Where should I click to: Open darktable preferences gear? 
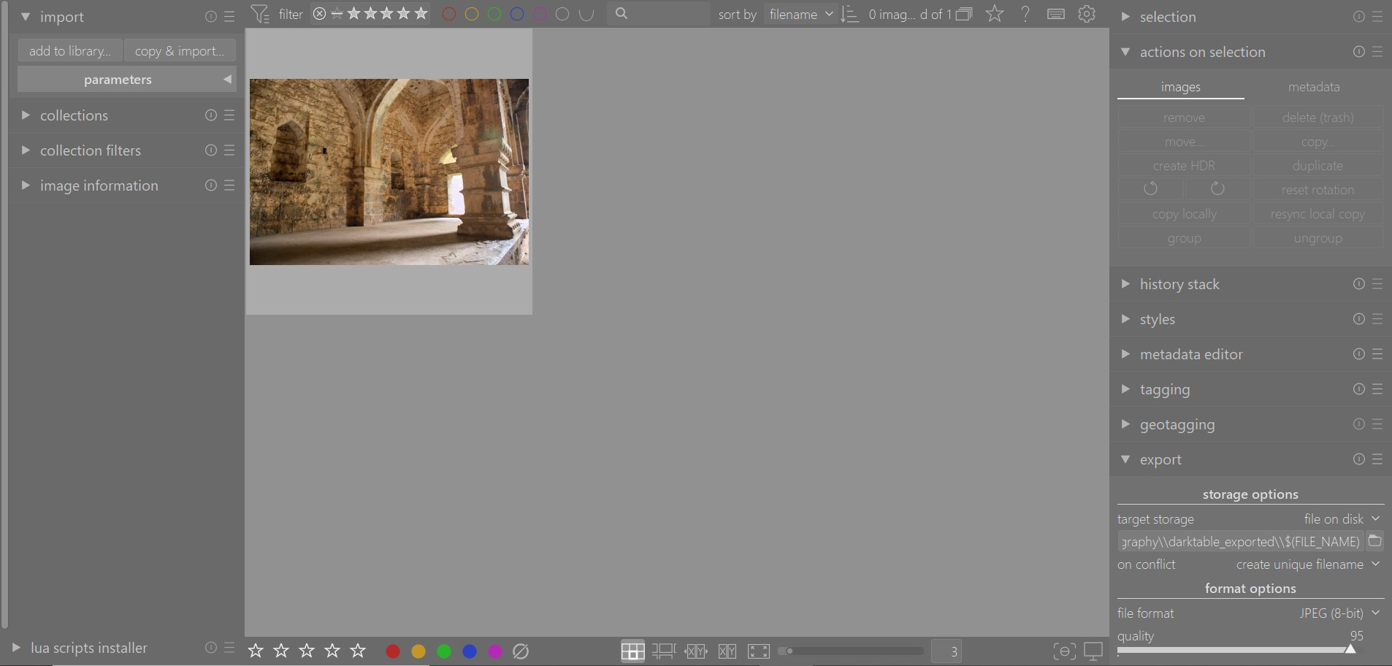pyautogui.click(x=1087, y=14)
